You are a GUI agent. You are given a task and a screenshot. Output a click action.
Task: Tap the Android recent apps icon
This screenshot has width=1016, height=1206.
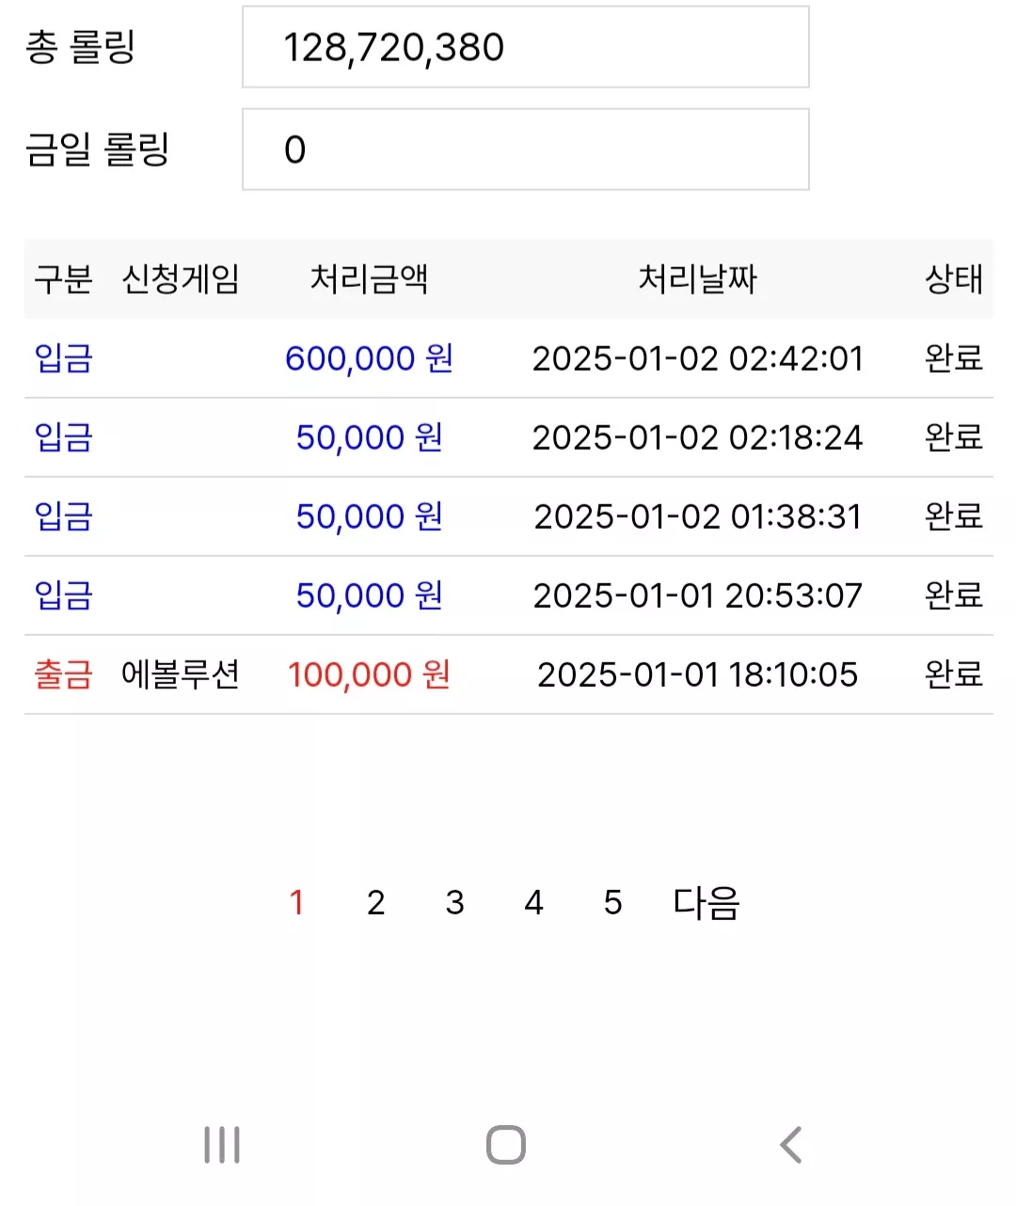click(x=222, y=1145)
